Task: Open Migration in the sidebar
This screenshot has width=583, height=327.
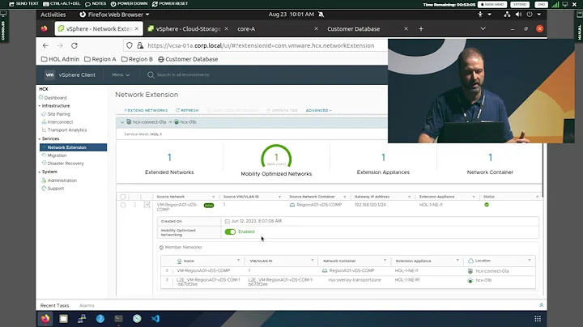Action: coord(57,155)
